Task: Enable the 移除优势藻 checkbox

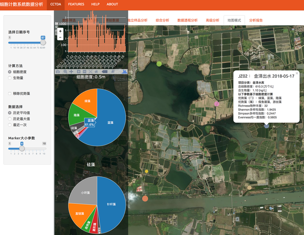Action: pyautogui.click(x=10, y=93)
